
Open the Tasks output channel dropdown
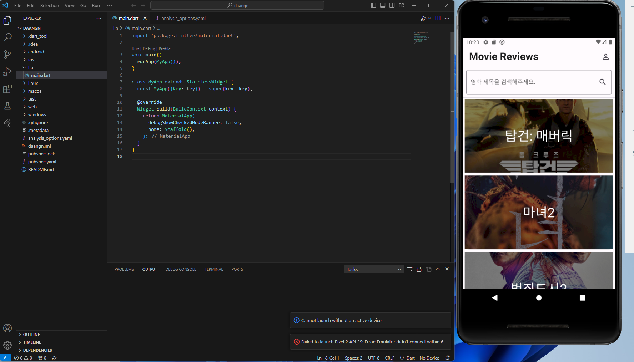coord(374,269)
